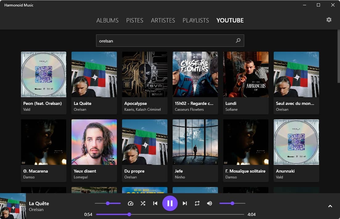This screenshot has height=219, width=340.
Task: Play Yeux disent cover by Lomepal
Action: coord(94,142)
